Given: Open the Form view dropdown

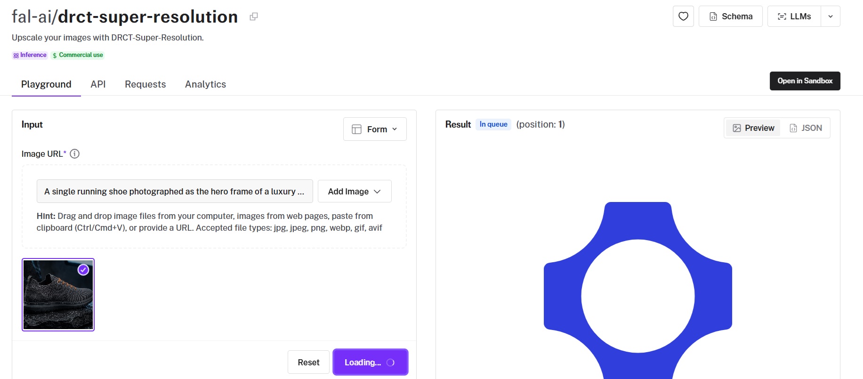Looking at the screenshot, I should pyautogui.click(x=375, y=129).
